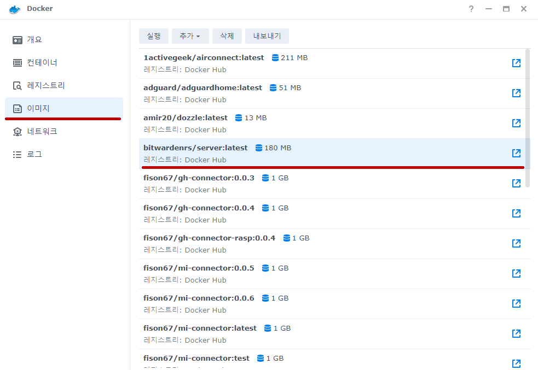Screen dimensions: 538x370
Task: Click the 개요 overview sidebar icon
Action: click(18, 40)
